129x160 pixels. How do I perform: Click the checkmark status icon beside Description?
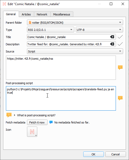[x=120, y=44]
